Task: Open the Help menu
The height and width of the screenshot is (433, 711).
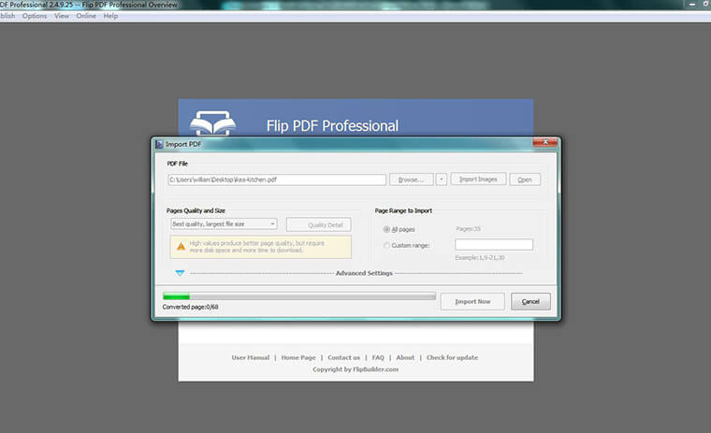Action: point(110,16)
